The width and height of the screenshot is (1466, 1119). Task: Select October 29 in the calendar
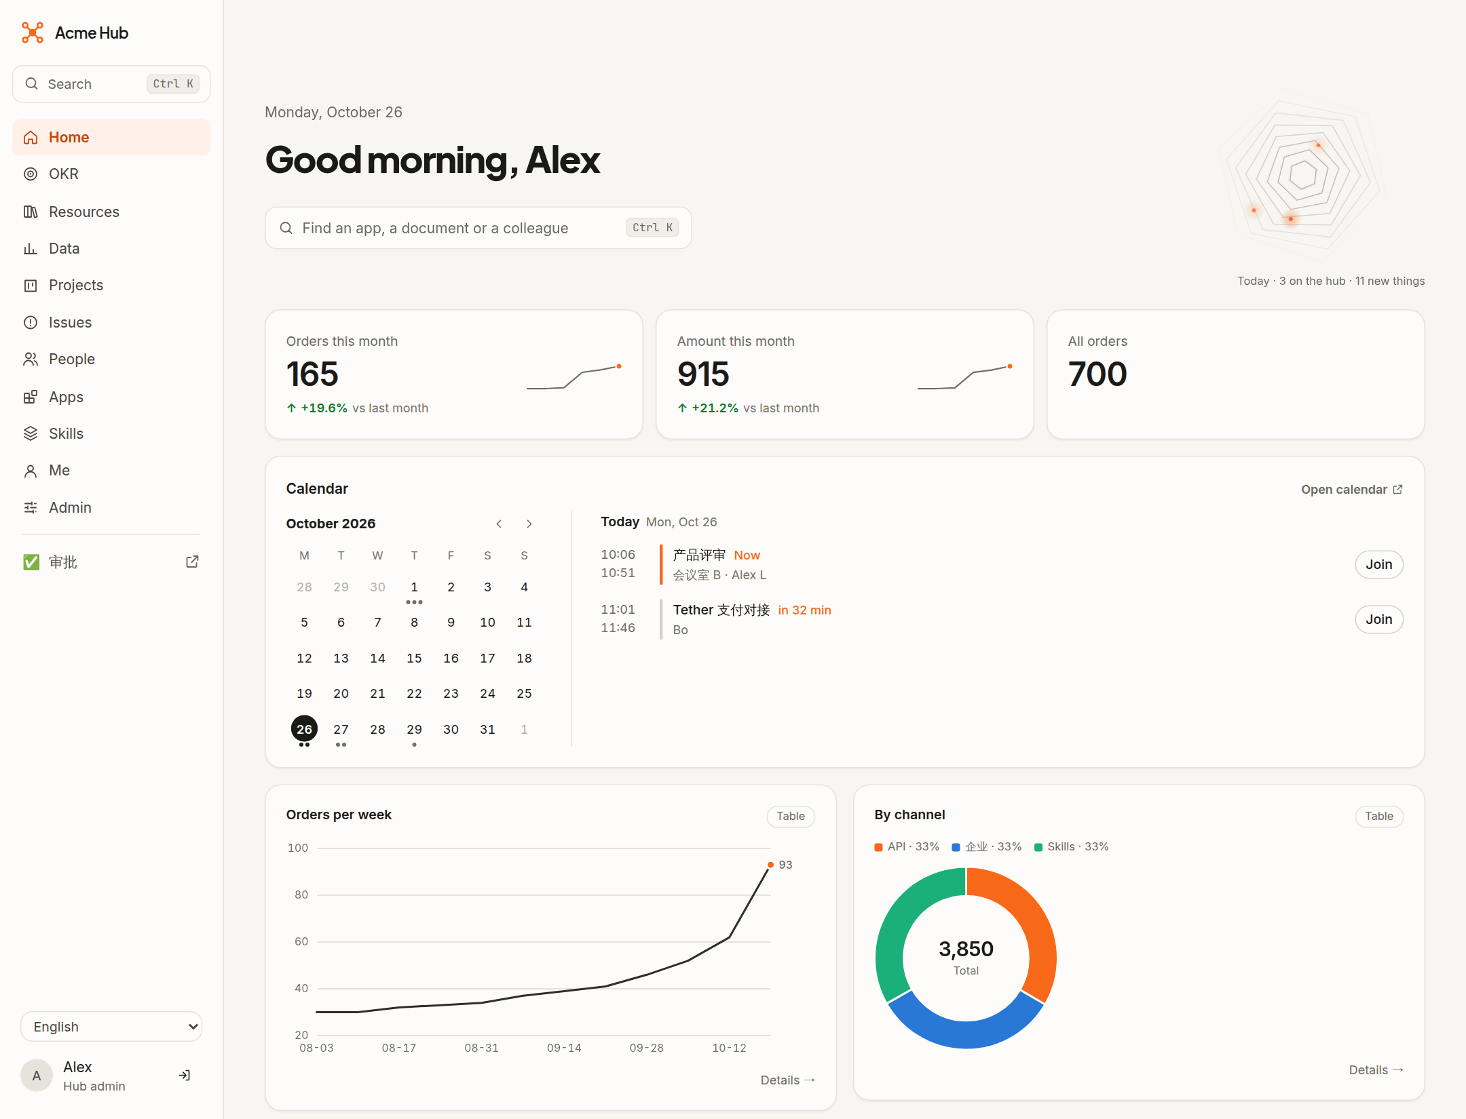coord(414,729)
